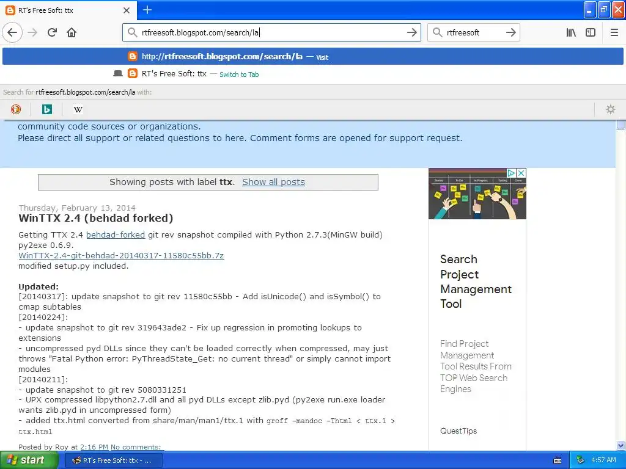Viewport: 626px width, 469px height.
Task: Search with Wikipedia one-off engine
Action: [x=78, y=109]
